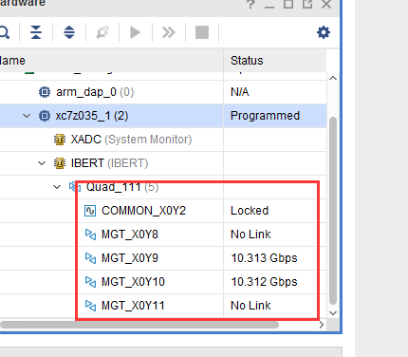This screenshot has height=357, width=408.
Task: Click the Name column header
Action: [x=112, y=61]
